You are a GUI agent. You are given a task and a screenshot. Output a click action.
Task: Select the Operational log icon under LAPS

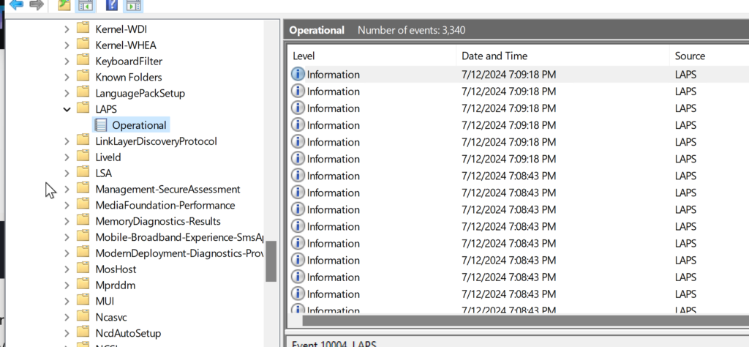click(101, 125)
